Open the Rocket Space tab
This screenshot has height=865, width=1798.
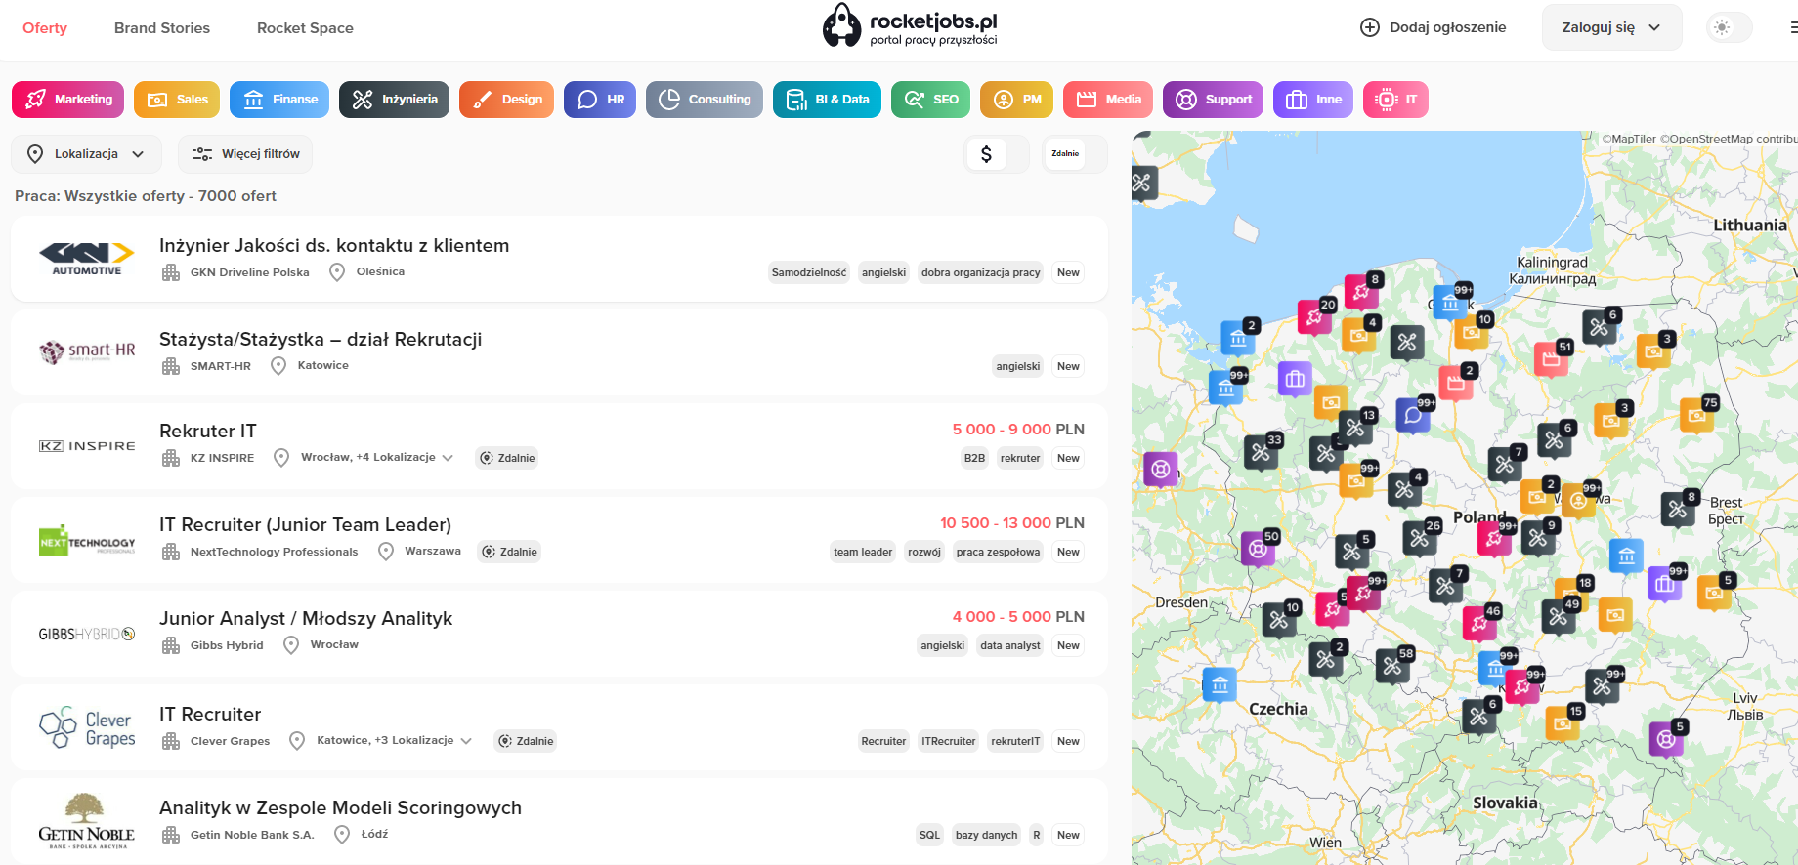pyautogui.click(x=305, y=27)
